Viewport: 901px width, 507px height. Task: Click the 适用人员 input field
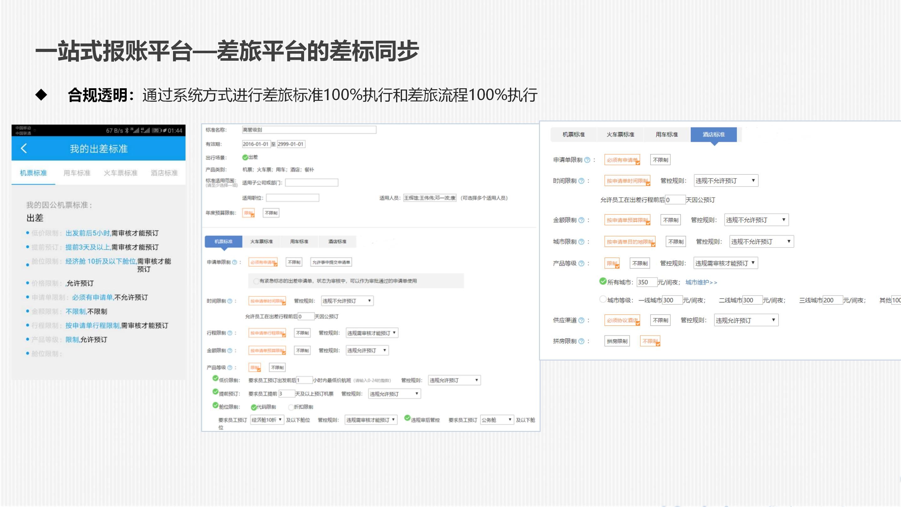430,198
